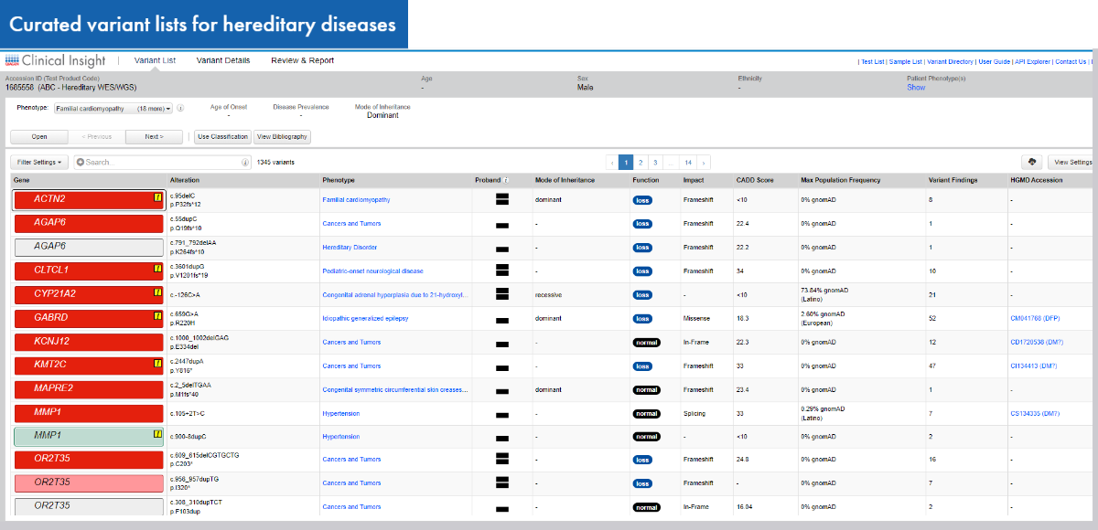This screenshot has width=1098, height=530.
Task: Open the Sample List link
Action: click(x=906, y=62)
